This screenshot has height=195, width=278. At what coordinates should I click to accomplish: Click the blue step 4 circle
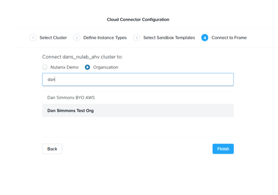205,38
